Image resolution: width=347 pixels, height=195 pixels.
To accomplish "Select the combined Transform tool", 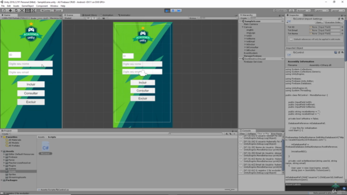I will point(34,11).
